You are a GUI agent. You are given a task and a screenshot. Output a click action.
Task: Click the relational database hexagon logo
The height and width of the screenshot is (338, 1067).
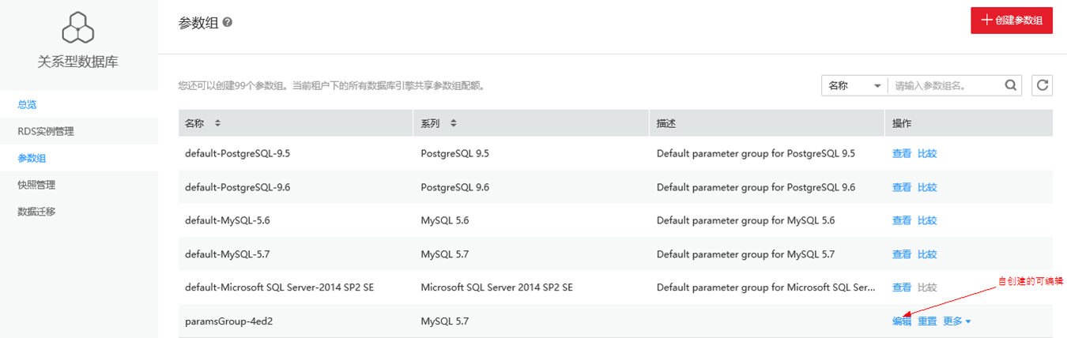77,29
